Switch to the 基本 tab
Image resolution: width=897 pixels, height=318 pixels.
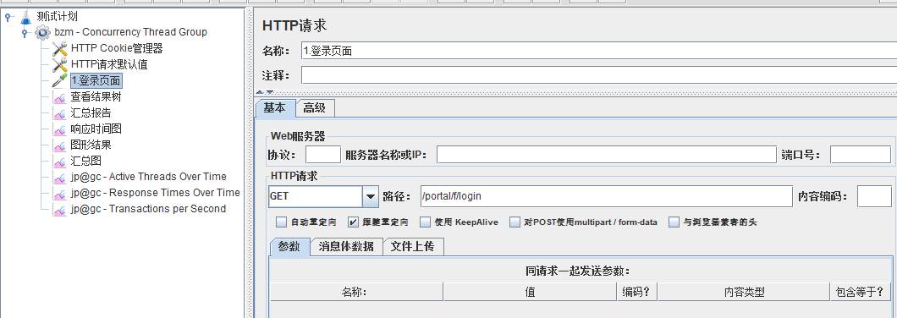click(275, 108)
